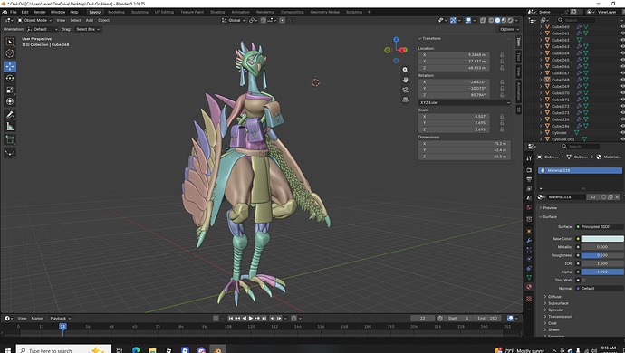The image size is (625, 353).
Task: Click the current frame marker 23 on timeline
Action: pyautogui.click(x=62, y=327)
